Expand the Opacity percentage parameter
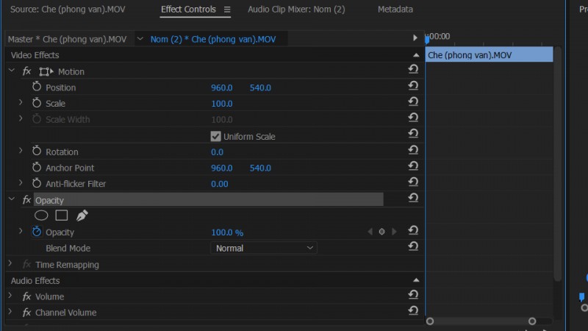The image size is (588, 331). (21, 231)
